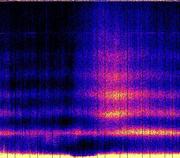Click the bright yellow strip along the bottom edge
Image resolution: width=180 pixels, height=158 pixels.
[90, 155]
